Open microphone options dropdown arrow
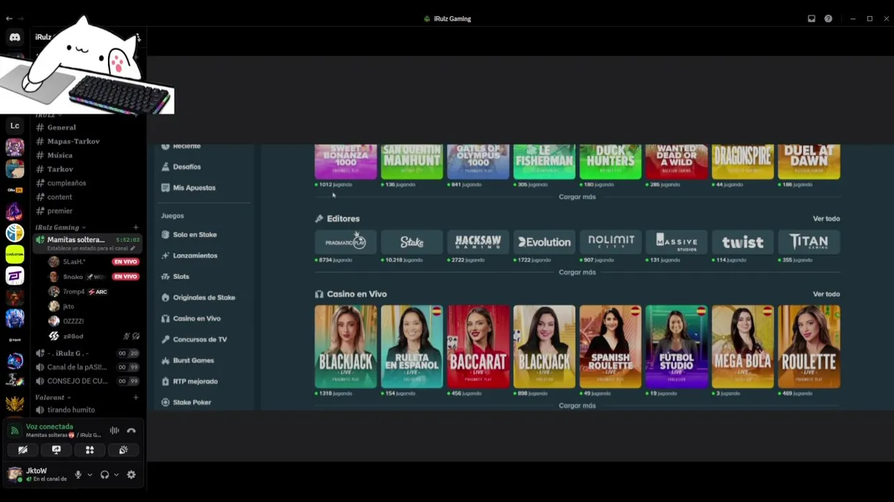The height and width of the screenshot is (502, 894). [x=89, y=475]
